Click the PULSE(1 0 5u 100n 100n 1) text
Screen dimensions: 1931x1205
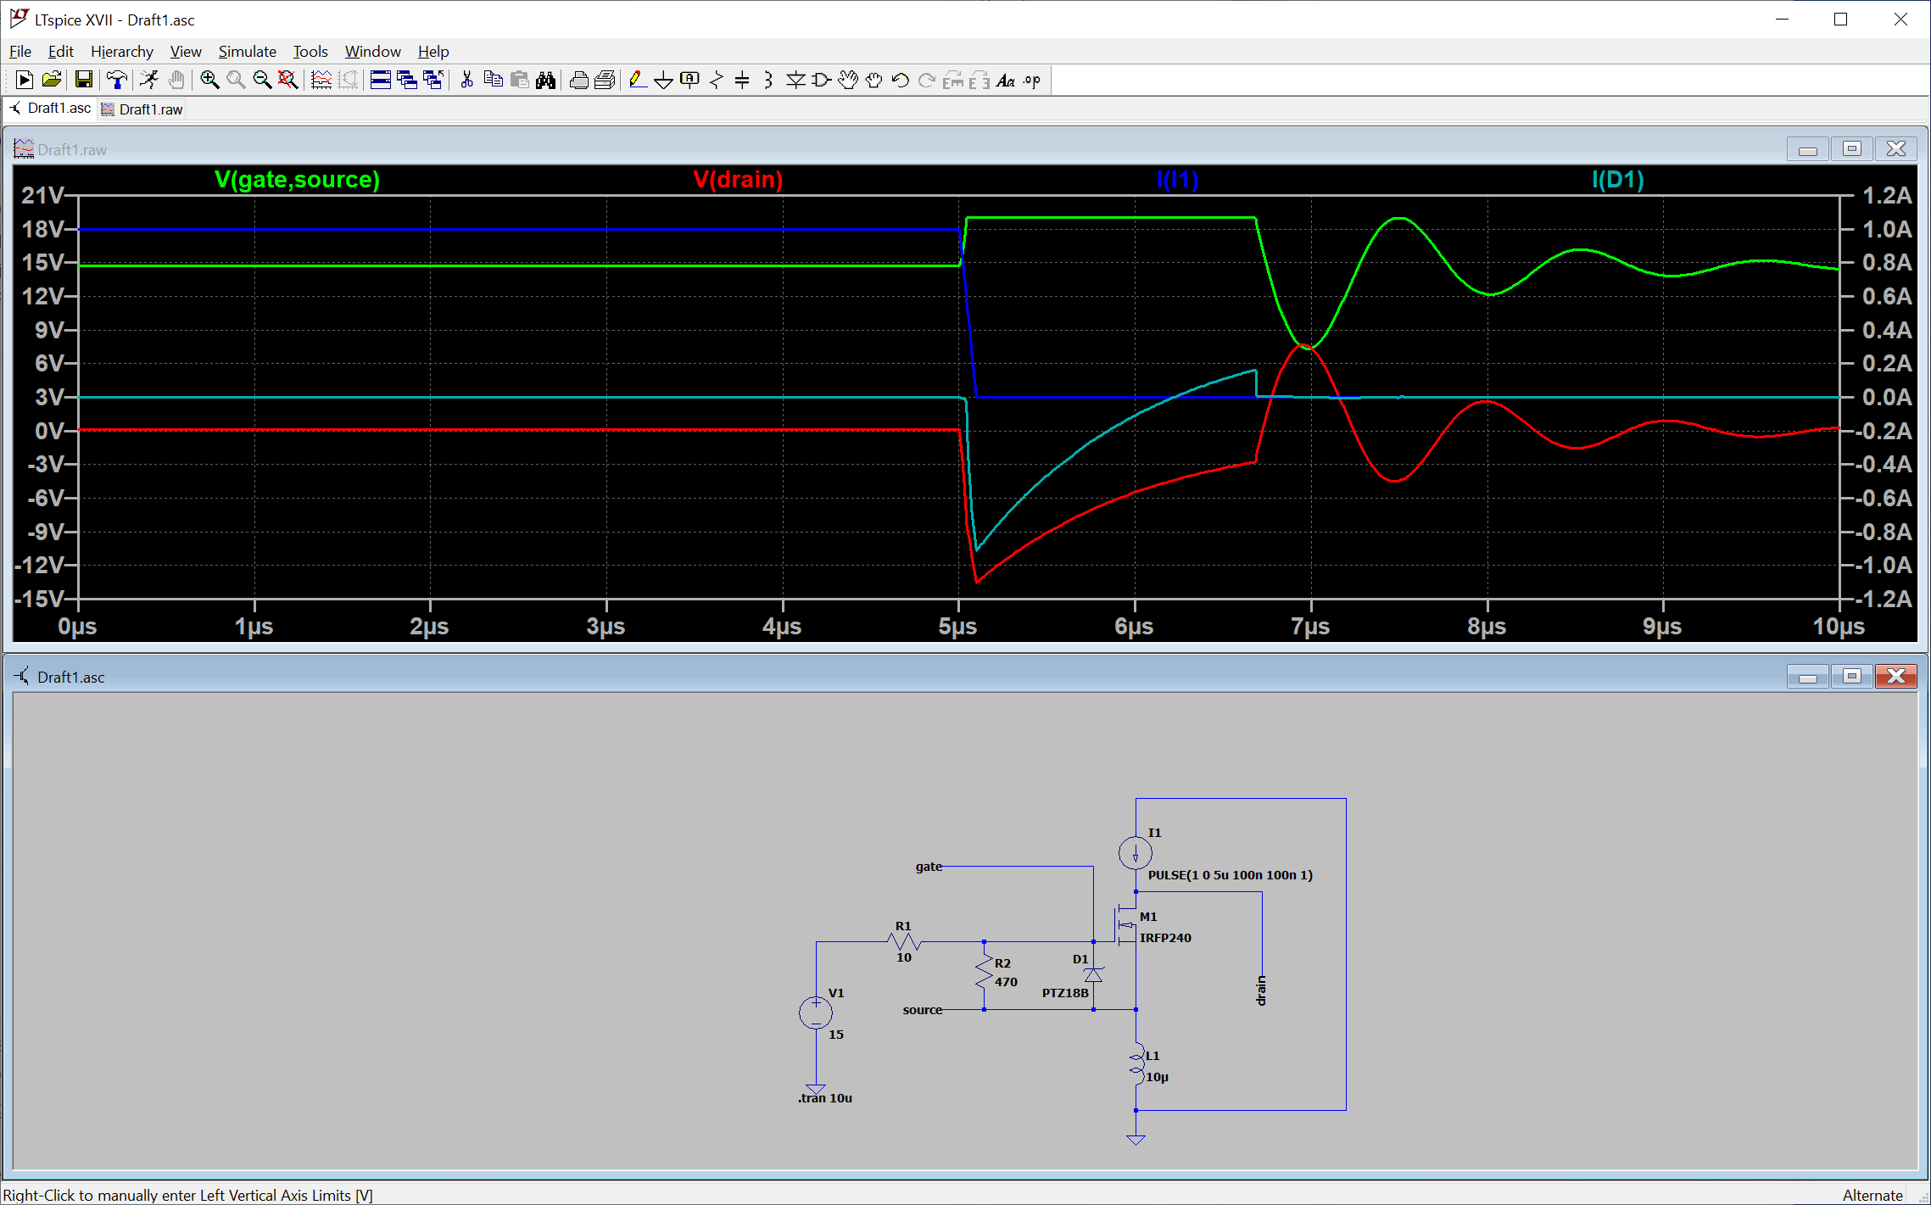[1230, 875]
